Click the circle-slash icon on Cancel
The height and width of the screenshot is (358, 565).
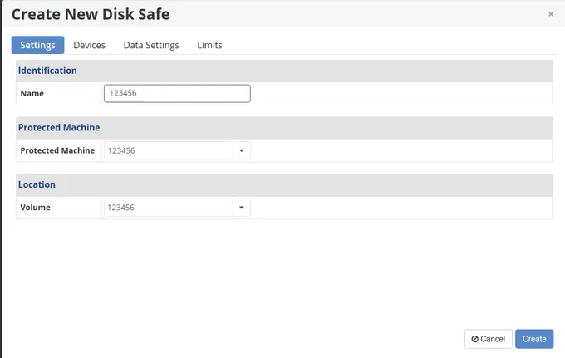(x=475, y=339)
